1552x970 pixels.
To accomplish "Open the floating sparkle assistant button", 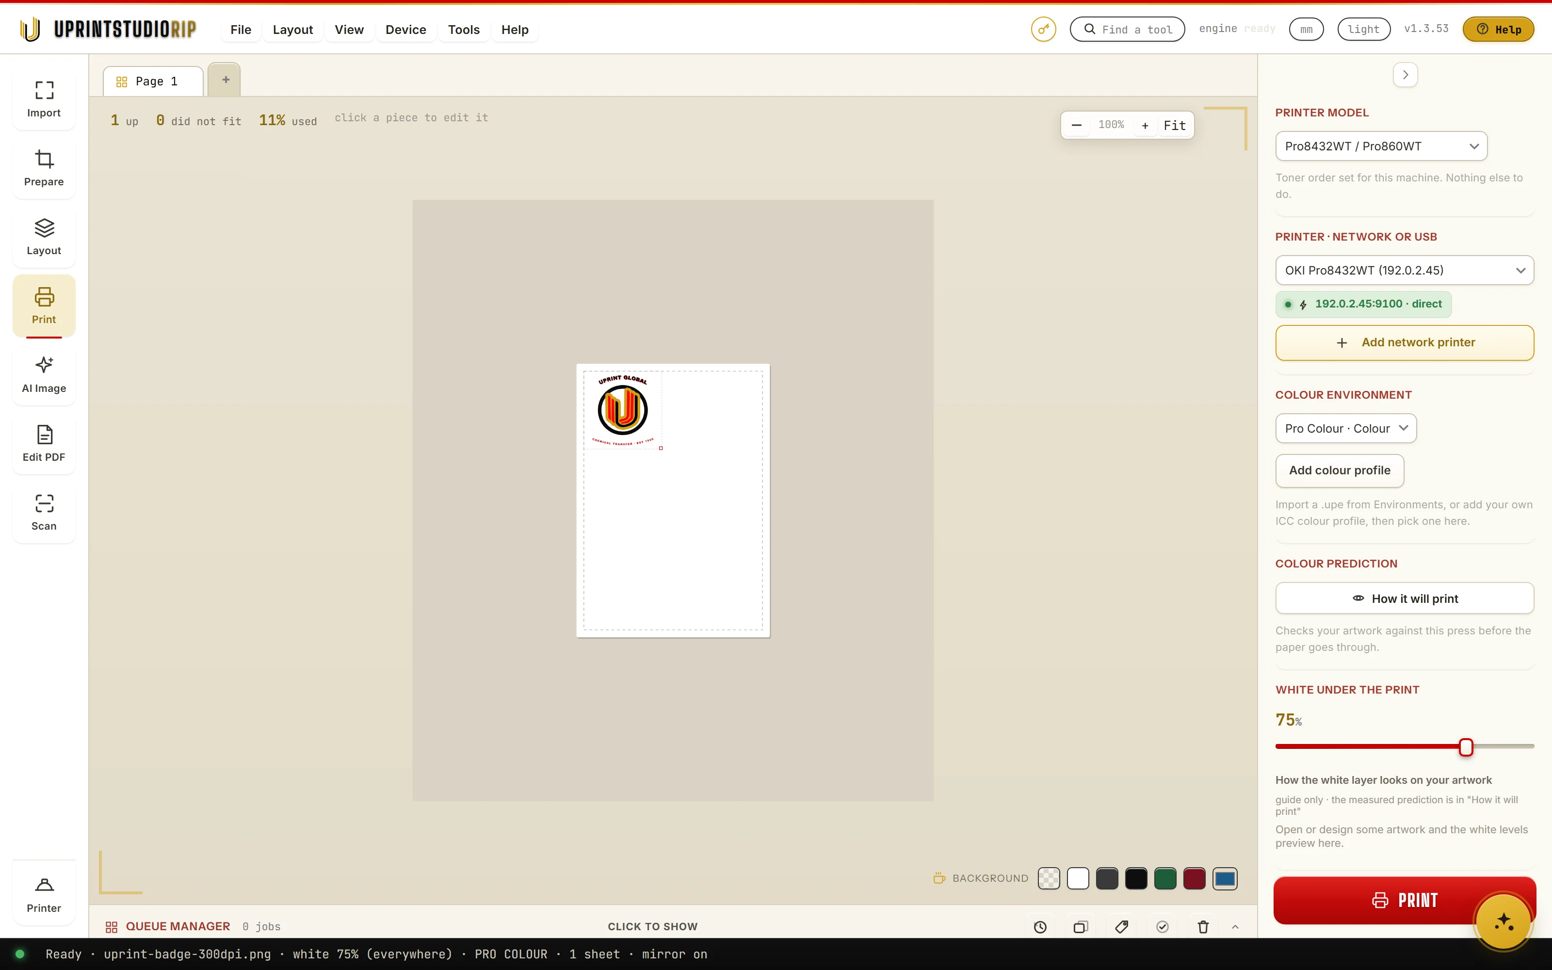I will (1503, 922).
